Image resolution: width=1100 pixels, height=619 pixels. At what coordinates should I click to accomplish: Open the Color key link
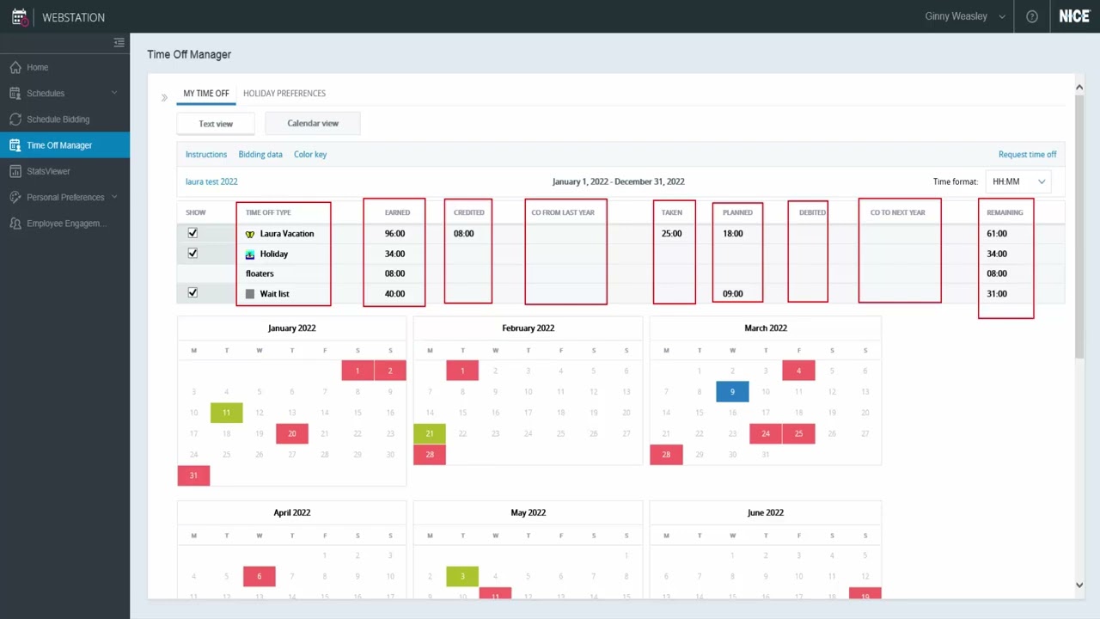click(x=310, y=155)
